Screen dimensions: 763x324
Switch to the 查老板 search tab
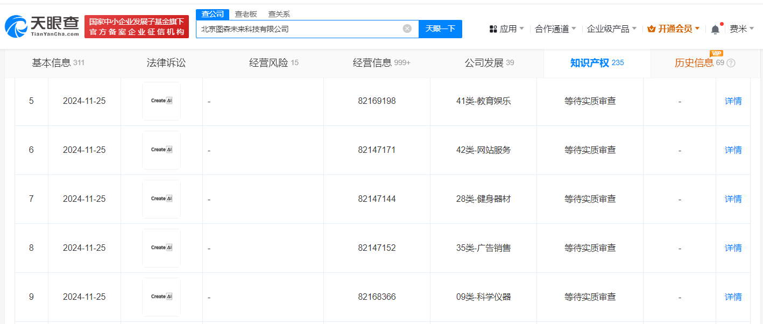(x=247, y=14)
